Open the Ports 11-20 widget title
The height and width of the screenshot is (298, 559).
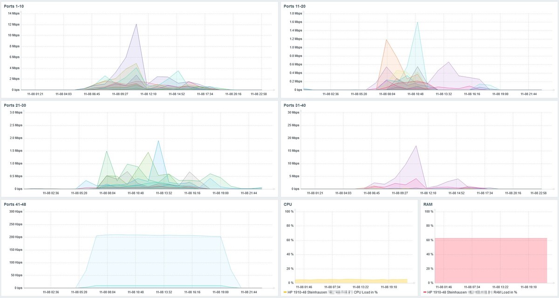click(x=294, y=6)
